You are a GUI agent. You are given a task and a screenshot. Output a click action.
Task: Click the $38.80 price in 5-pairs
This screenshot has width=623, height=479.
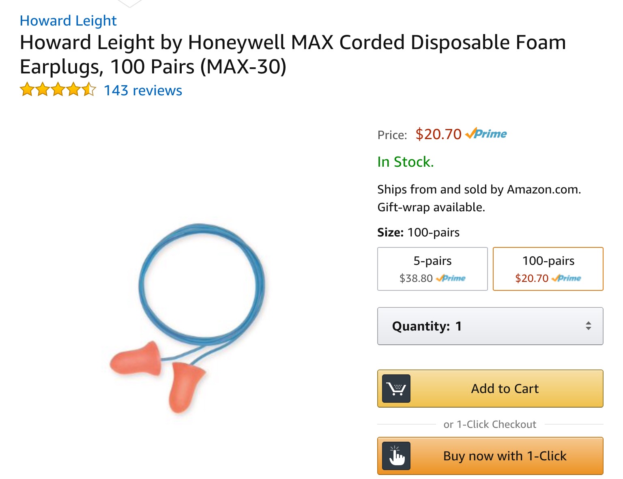pos(416,278)
